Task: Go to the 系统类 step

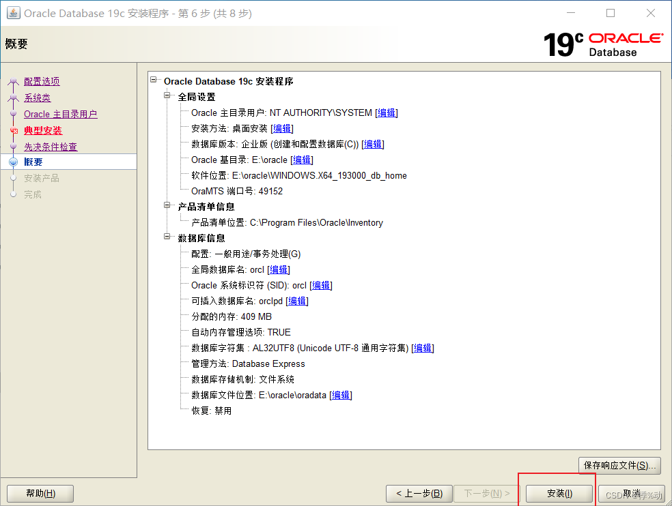Action: coord(38,98)
